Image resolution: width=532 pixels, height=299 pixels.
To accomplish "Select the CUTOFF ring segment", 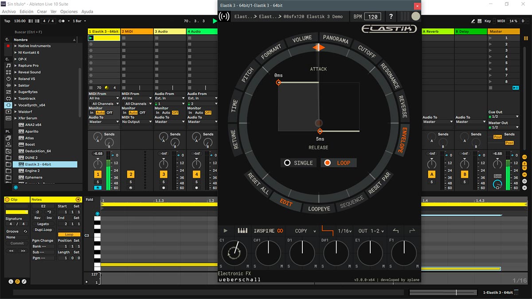I will [367, 52].
